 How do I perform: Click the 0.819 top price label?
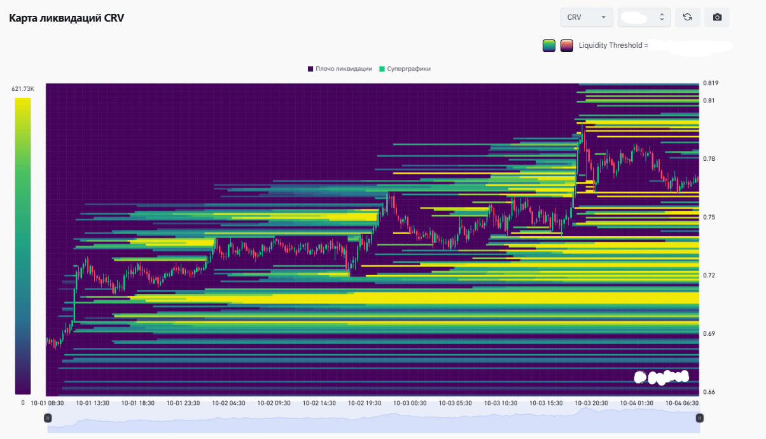click(711, 83)
